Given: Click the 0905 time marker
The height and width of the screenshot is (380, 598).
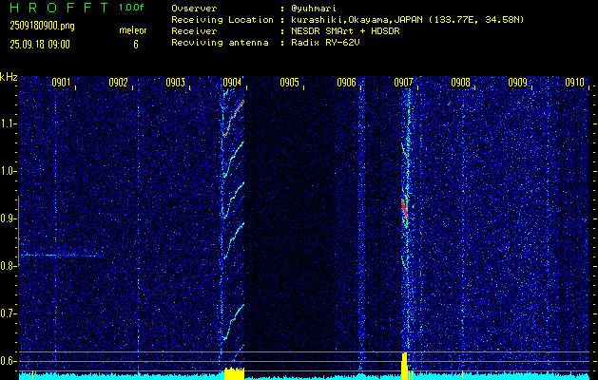Looking at the screenshot, I should tap(289, 83).
